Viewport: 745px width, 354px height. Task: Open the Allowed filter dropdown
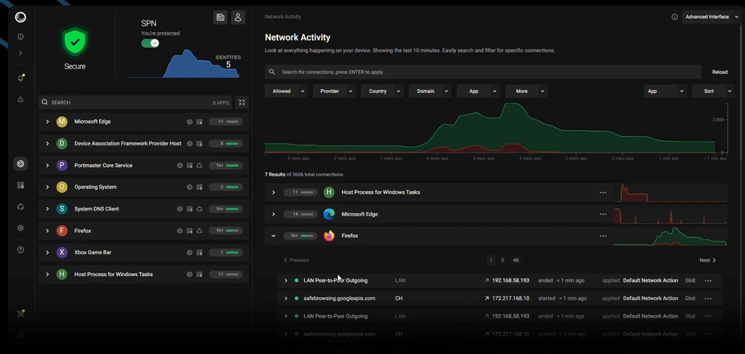coord(286,91)
